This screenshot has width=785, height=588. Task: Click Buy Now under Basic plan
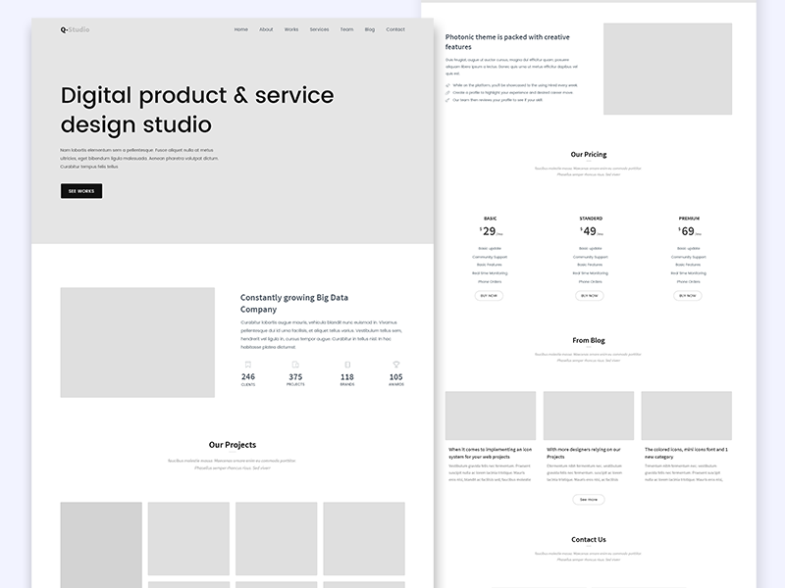coord(490,295)
